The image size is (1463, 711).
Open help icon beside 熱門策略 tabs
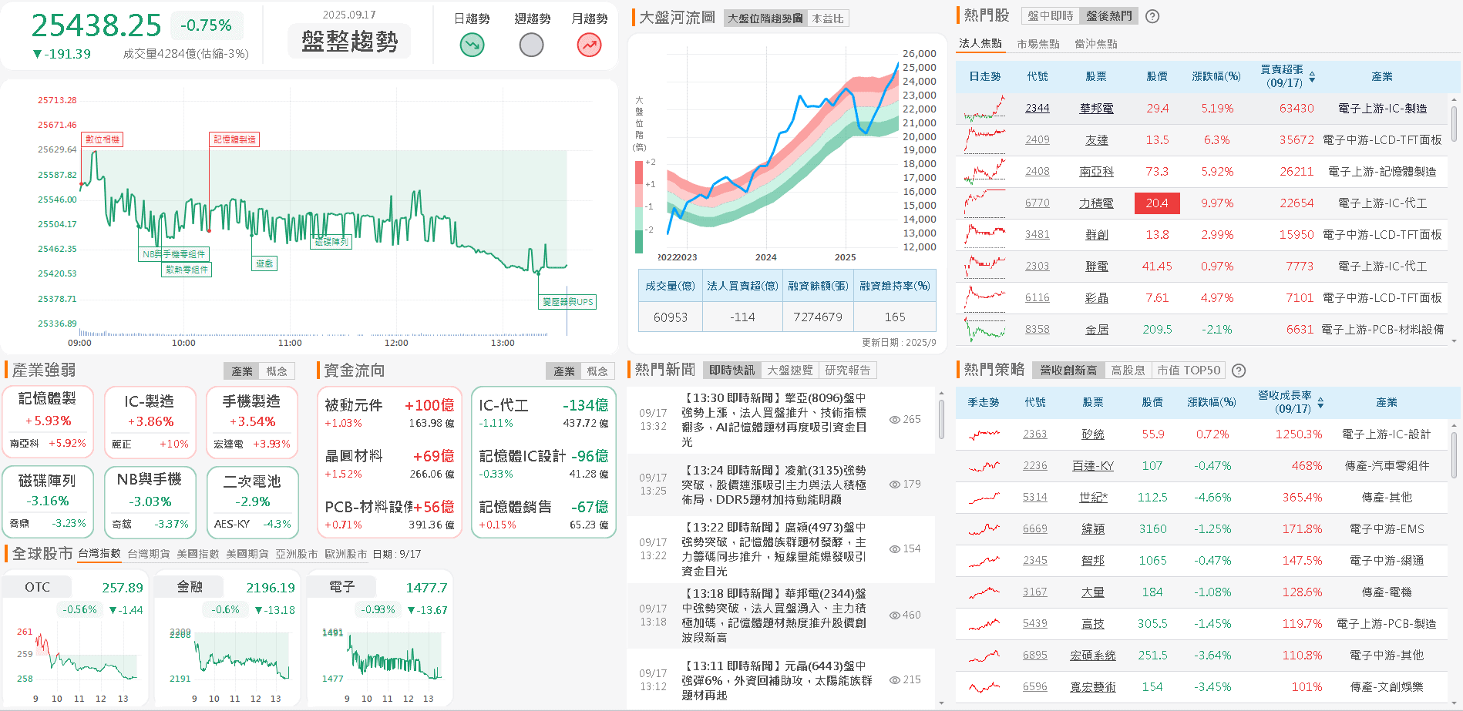[x=1239, y=371]
